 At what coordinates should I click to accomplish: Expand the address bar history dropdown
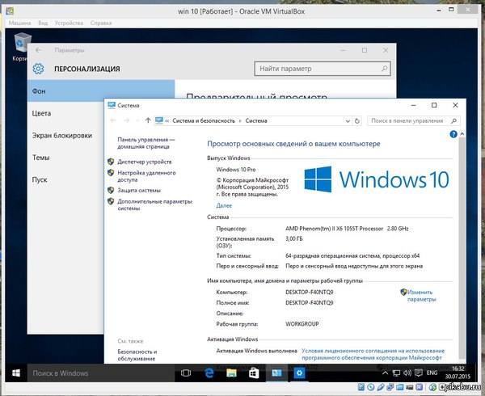click(x=348, y=121)
